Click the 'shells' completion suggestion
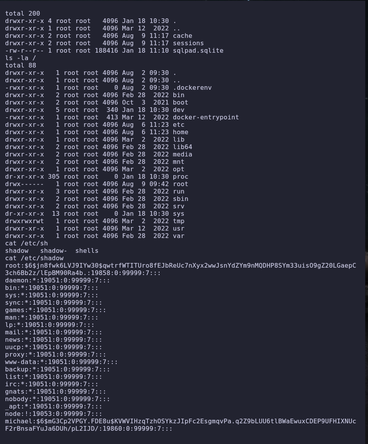Image resolution: width=368 pixels, height=444 pixels. click(87, 251)
